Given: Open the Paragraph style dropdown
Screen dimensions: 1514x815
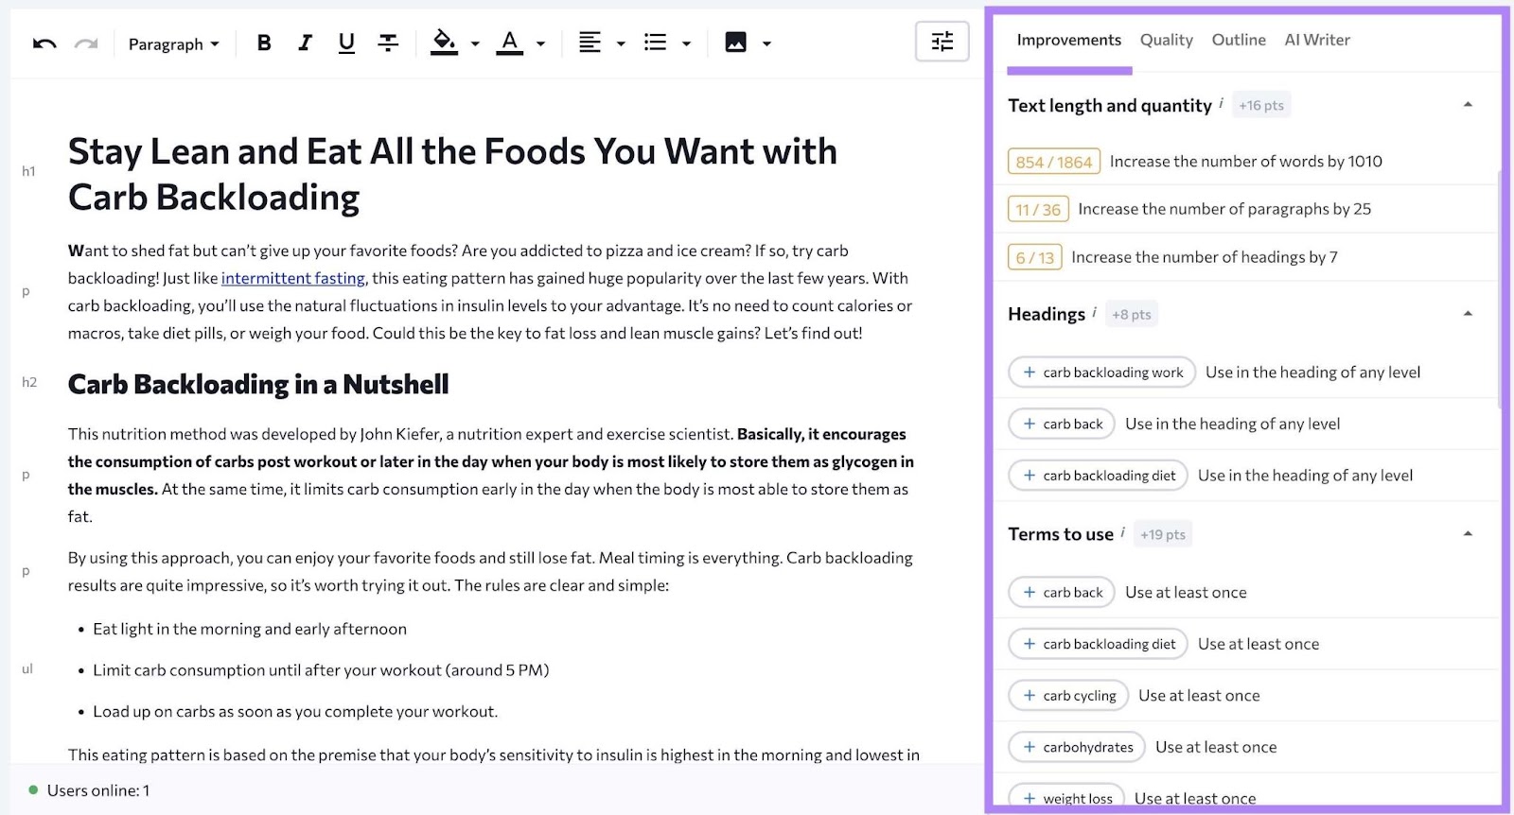Looking at the screenshot, I should point(173,43).
